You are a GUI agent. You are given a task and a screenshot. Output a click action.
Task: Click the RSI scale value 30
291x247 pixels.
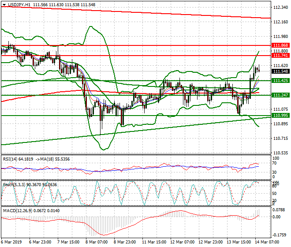click(274, 172)
